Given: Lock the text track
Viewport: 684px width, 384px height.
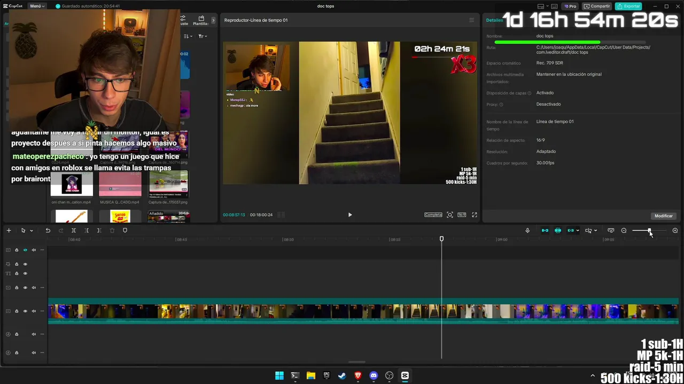Looking at the screenshot, I should [x=17, y=274].
